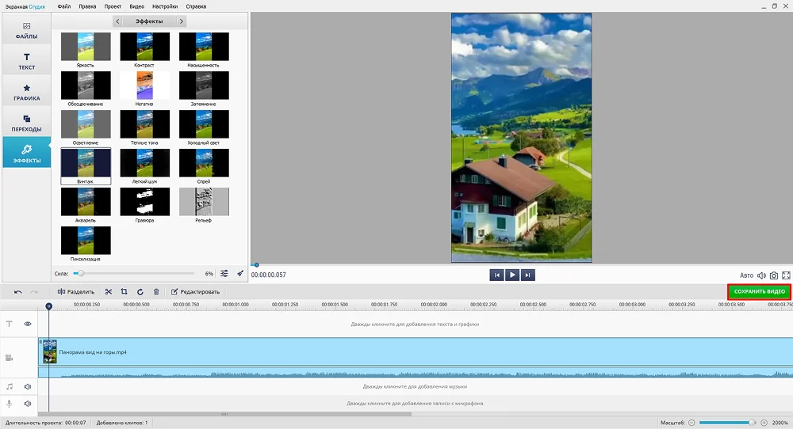Take a snapshot with the camera icon
Image resolution: width=793 pixels, height=429 pixels.
(x=774, y=275)
